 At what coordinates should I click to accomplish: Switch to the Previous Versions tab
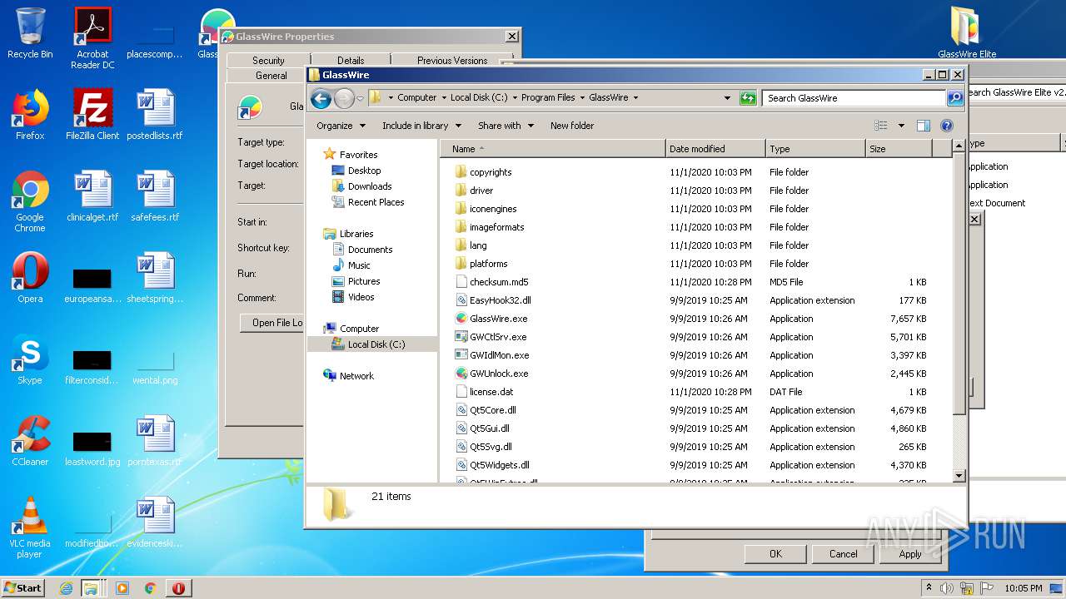[x=452, y=60]
